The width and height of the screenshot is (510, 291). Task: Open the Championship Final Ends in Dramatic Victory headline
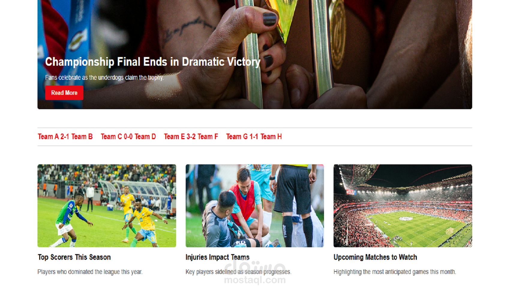(153, 62)
